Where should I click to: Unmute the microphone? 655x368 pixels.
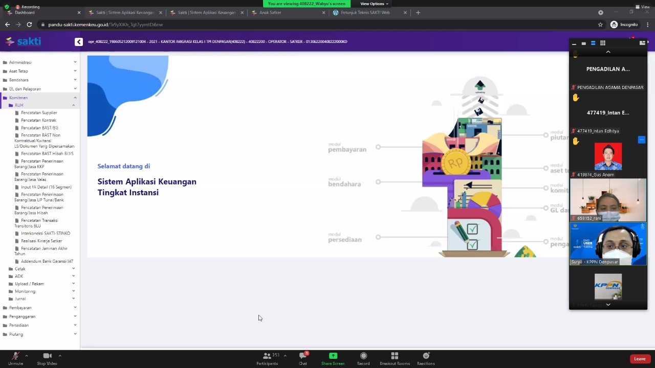(15, 356)
